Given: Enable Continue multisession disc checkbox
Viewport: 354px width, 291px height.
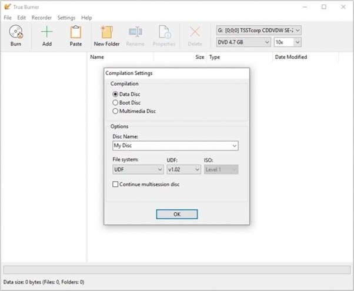Looking at the screenshot, I should click(116, 185).
